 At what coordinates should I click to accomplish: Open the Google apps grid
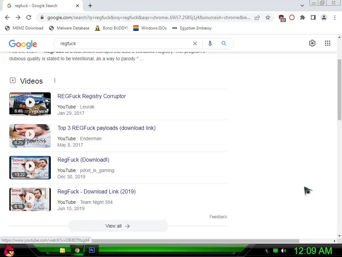328,43
